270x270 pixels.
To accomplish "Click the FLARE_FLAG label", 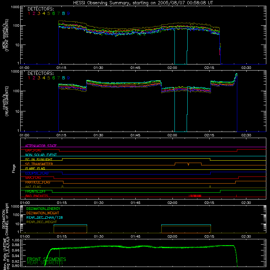I will pyautogui.click(x=35, y=168).
